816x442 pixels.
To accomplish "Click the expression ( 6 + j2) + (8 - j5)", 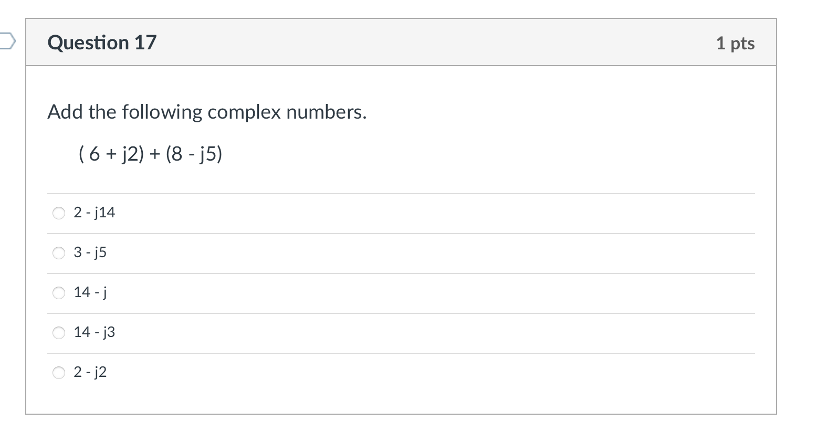I will pos(150,154).
